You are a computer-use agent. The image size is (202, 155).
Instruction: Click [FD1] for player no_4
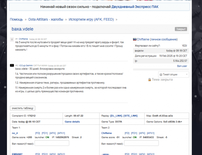(x=45, y=133)
